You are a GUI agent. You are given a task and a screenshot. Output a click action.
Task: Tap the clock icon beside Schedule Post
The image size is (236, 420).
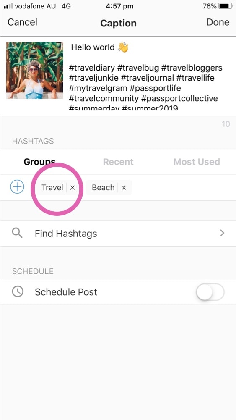click(x=18, y=291)
